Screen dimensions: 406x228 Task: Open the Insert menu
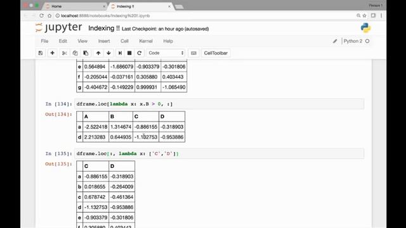pos(104,41)
